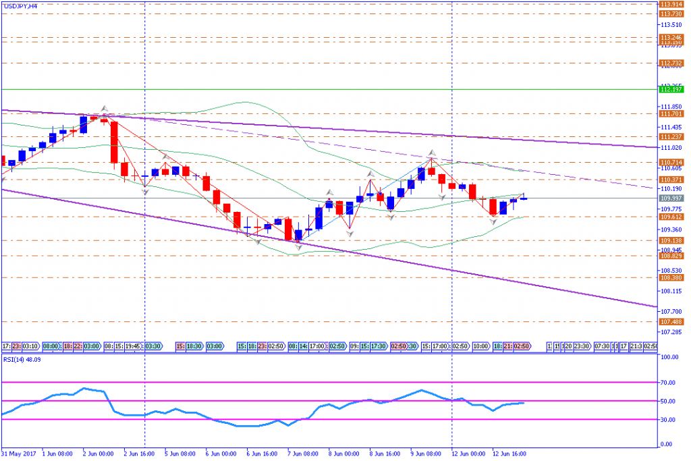
Task: Select the gray 109.997 current price label
Action: click(670, 198)
